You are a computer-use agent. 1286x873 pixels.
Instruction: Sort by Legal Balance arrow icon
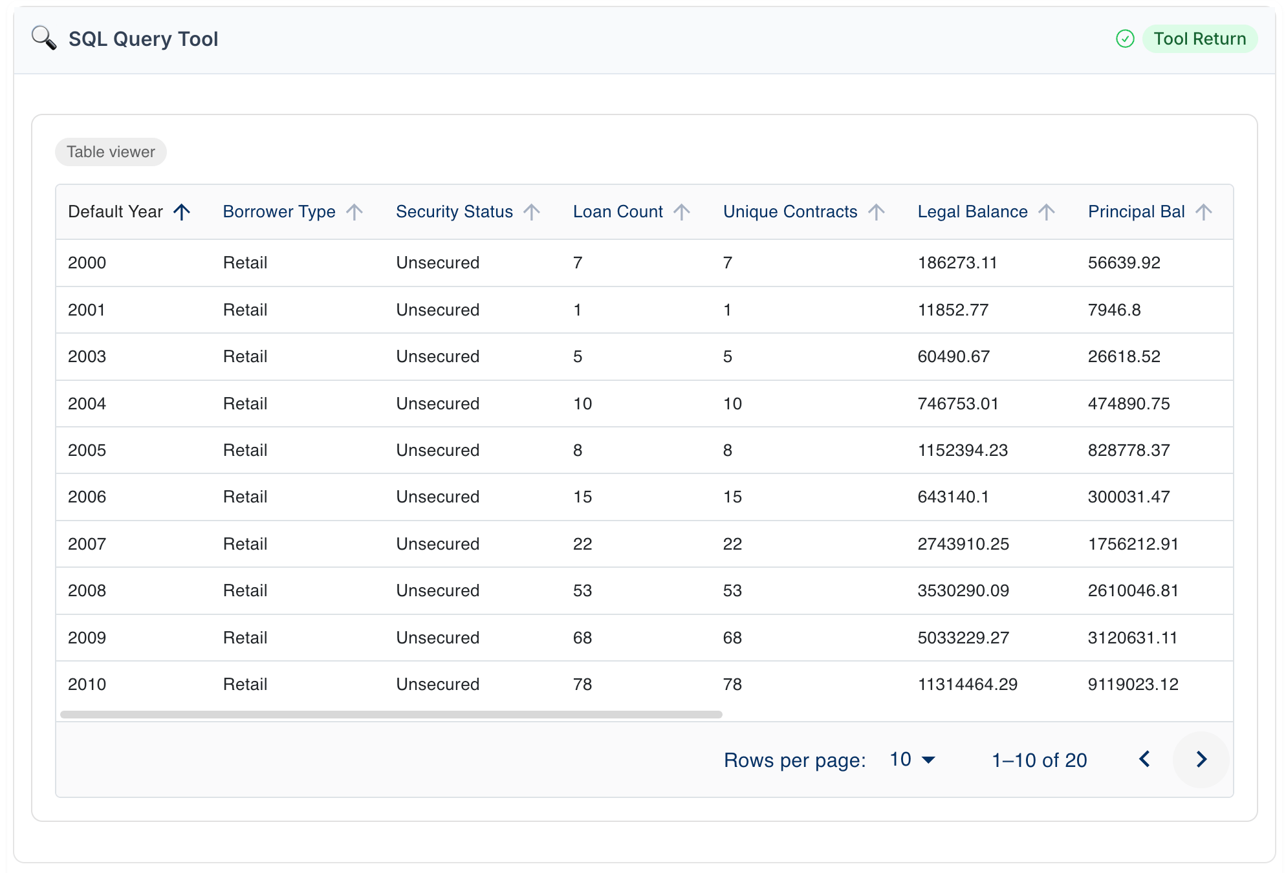[x=1046, y=212]
